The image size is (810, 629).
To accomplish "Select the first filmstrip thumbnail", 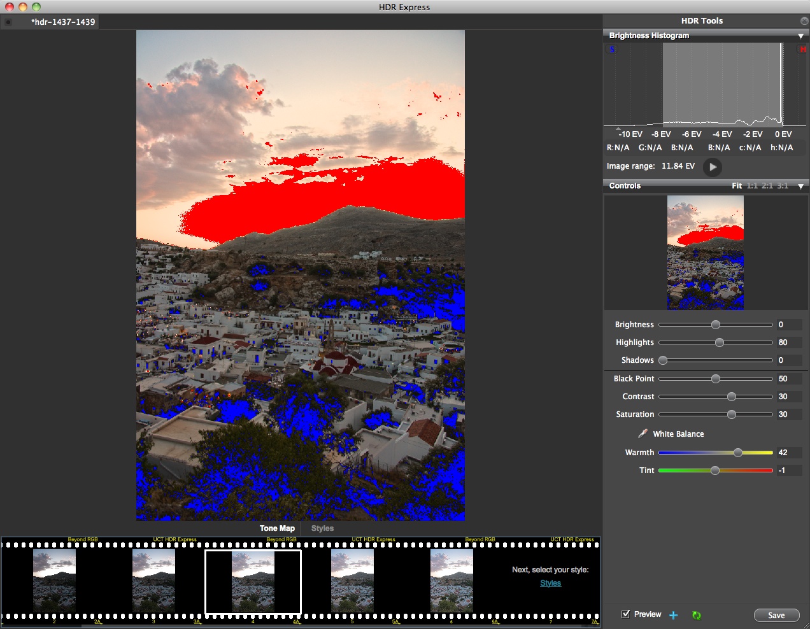I will 54,581.
